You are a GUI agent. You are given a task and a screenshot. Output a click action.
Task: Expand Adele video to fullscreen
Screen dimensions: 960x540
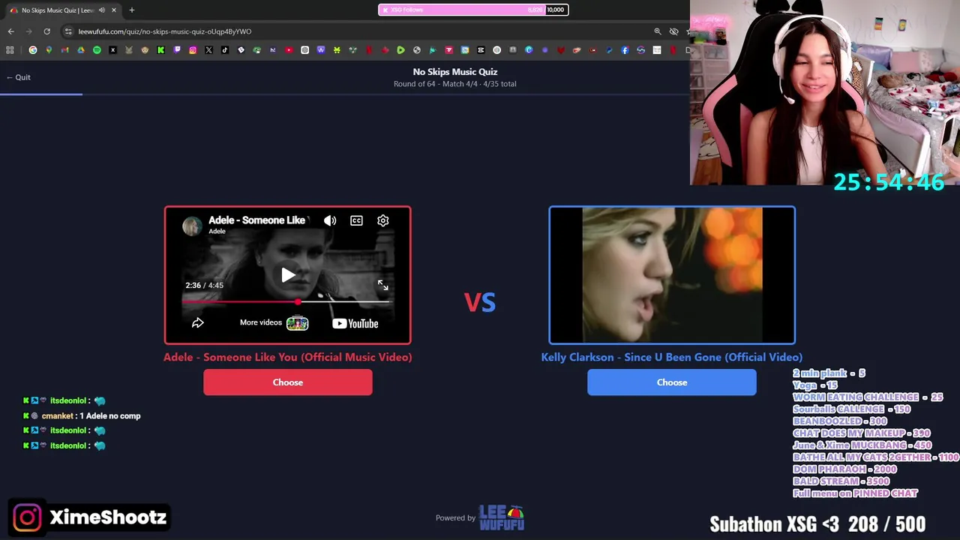(382, 285)
